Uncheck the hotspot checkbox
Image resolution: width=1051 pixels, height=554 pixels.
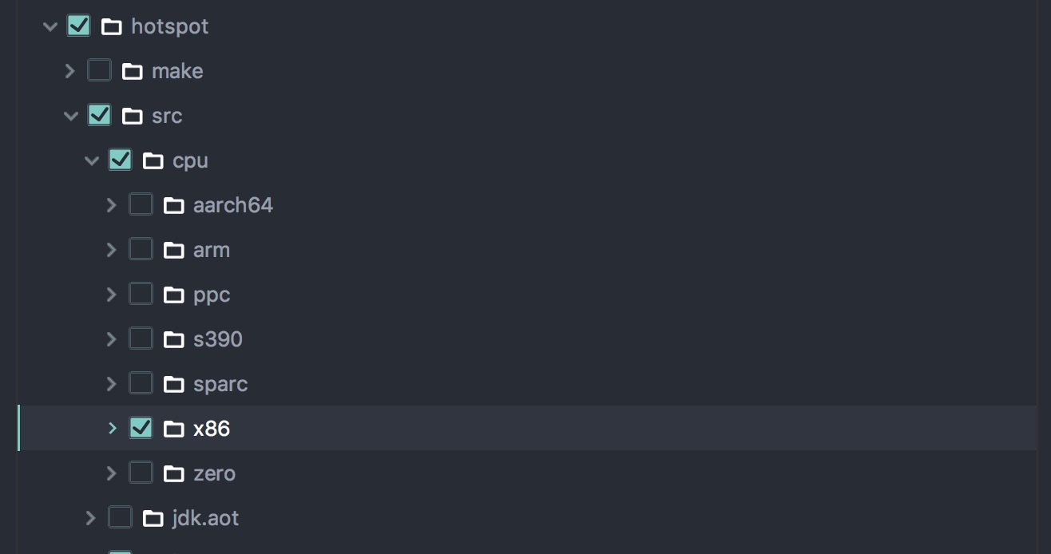[x=78, y=26]
